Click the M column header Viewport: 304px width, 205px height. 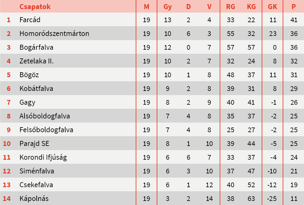(146, 7)
